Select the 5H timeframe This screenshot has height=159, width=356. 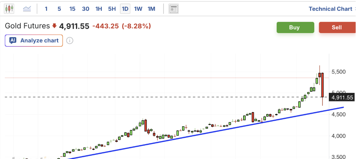(x=112, y=9)
